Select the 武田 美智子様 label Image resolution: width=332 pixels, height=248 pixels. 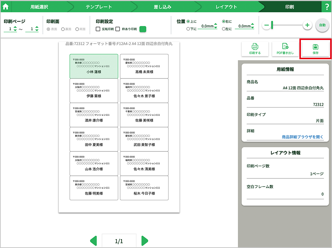(144, 139)
